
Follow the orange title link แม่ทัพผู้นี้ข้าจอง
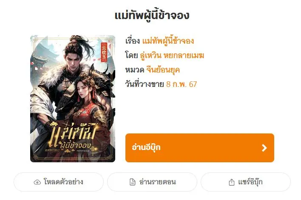[x=168, y=41]
